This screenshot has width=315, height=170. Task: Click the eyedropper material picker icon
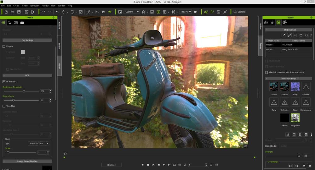(283, 35)
